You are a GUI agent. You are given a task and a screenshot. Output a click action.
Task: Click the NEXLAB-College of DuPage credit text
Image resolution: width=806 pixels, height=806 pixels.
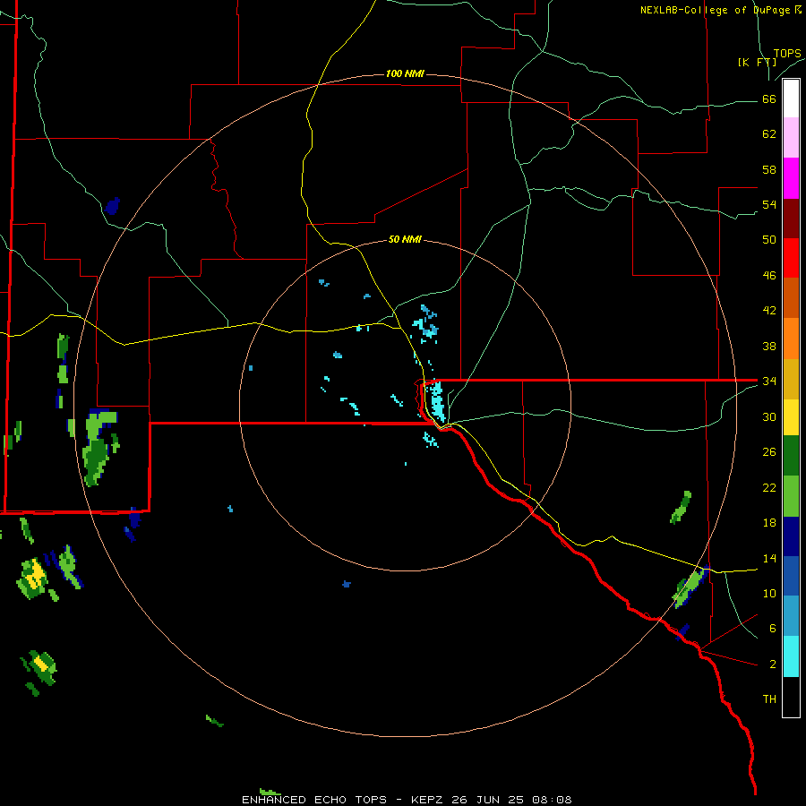(x=721, y=10)
